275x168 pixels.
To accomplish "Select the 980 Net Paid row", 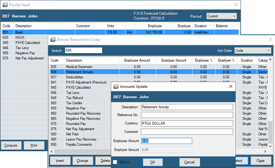I will click(x=81, y=134).
